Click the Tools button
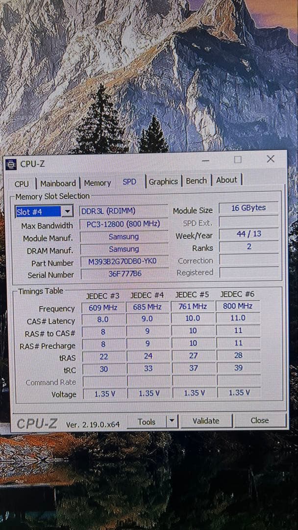298x530 pixels. pyautogui.click(x=147, y=422)
